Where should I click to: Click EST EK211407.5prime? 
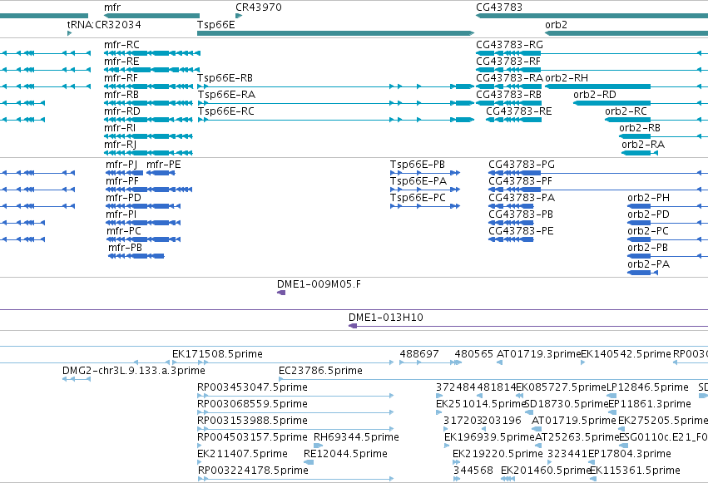tap(242, 454)
